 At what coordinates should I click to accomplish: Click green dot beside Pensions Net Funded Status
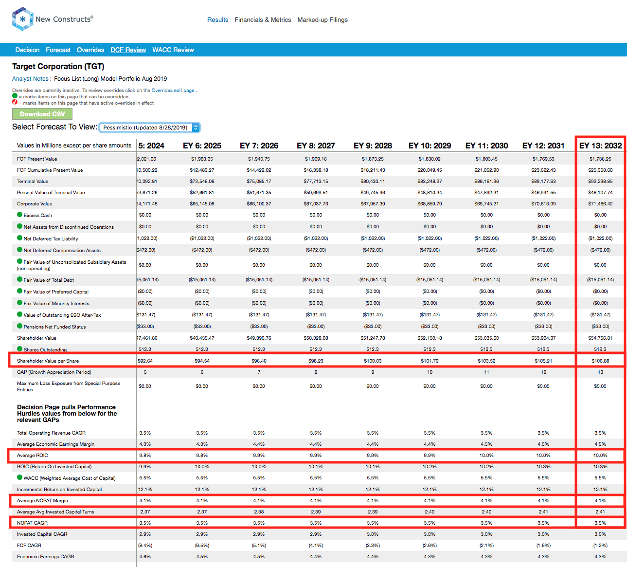click(x=20, y=326)
